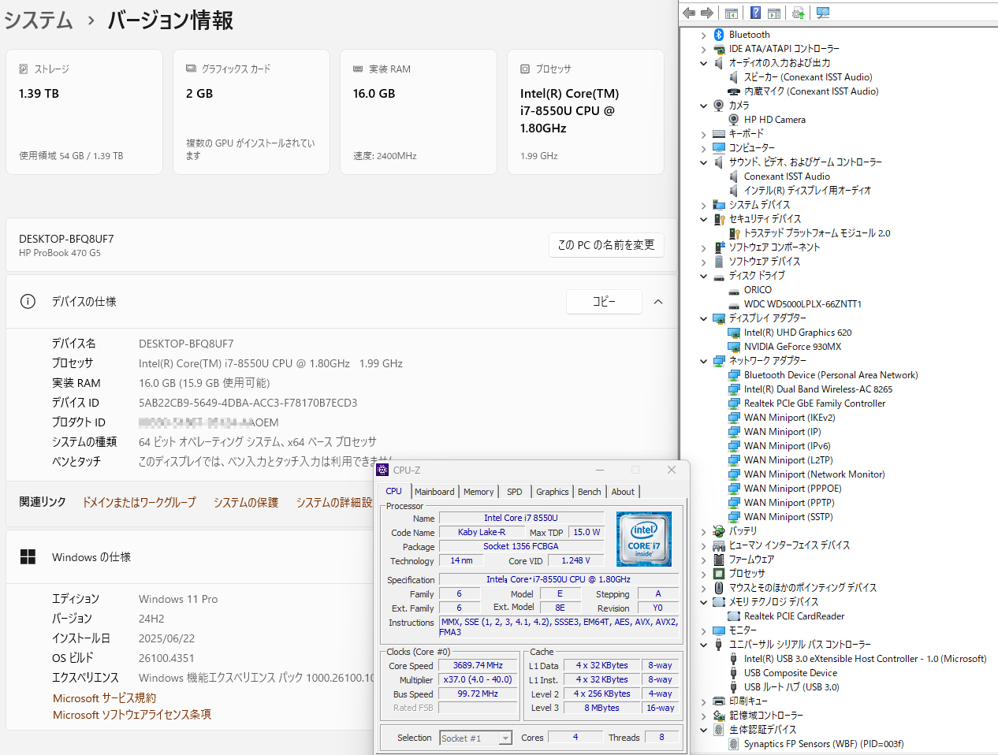Click the internal microphone Conexant icon

pyautogui.click(x=734, y=91)
